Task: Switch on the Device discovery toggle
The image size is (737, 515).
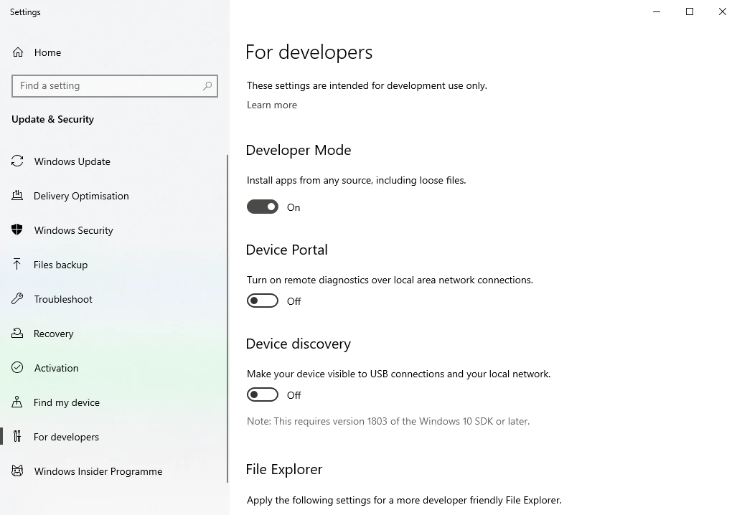Action: (x=262, y=394)
